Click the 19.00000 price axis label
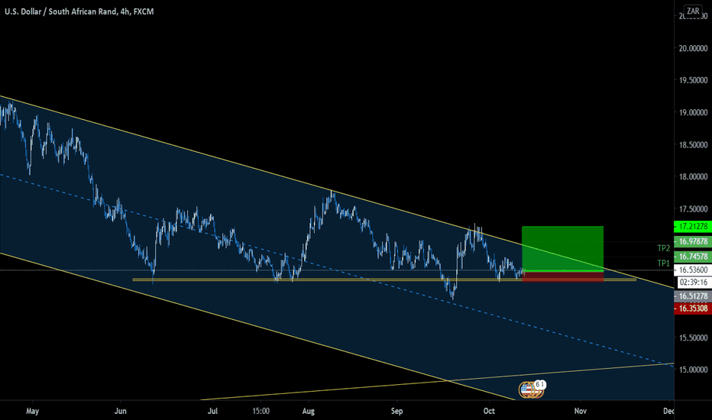 (693, 112)
